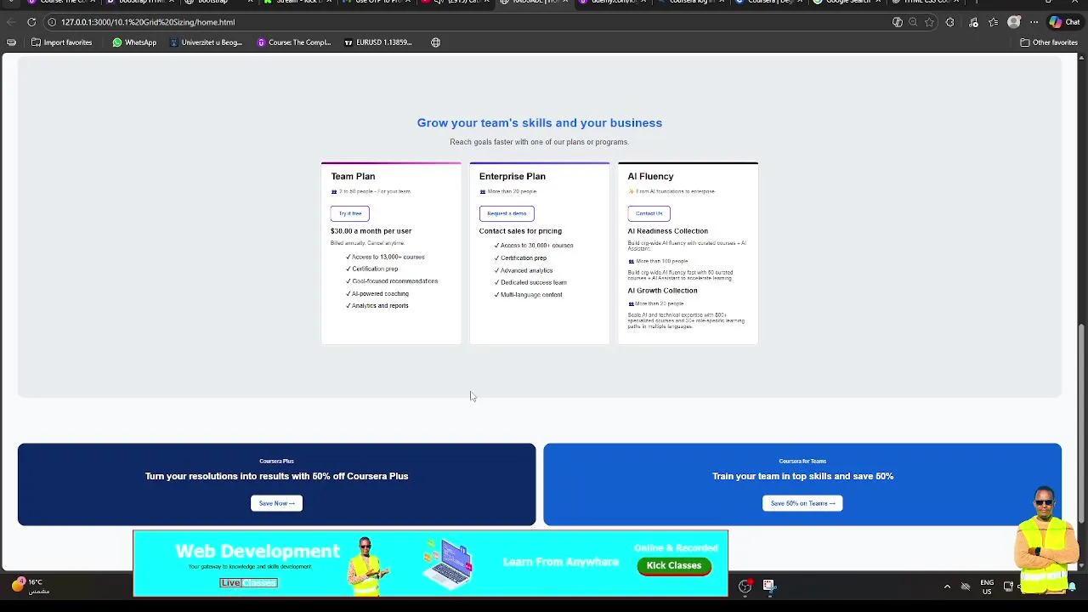Open the weather widget showing 16°C

(30, 586)
